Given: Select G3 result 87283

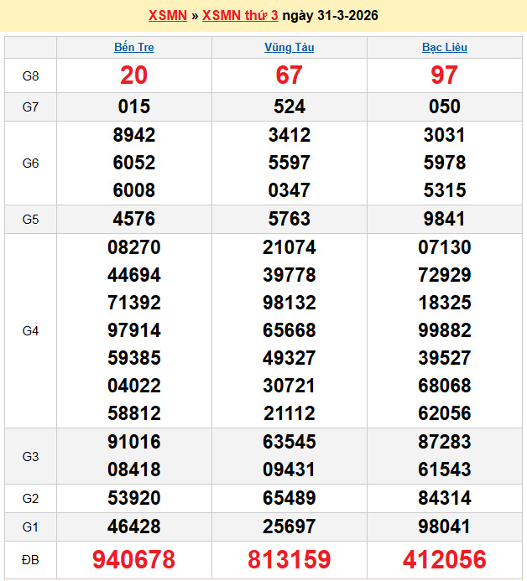Looking at the screenshot, I should [444, 442].
